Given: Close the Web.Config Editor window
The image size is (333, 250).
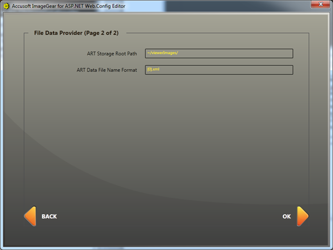Looking at the screenshot, I should tap(321, 4).
